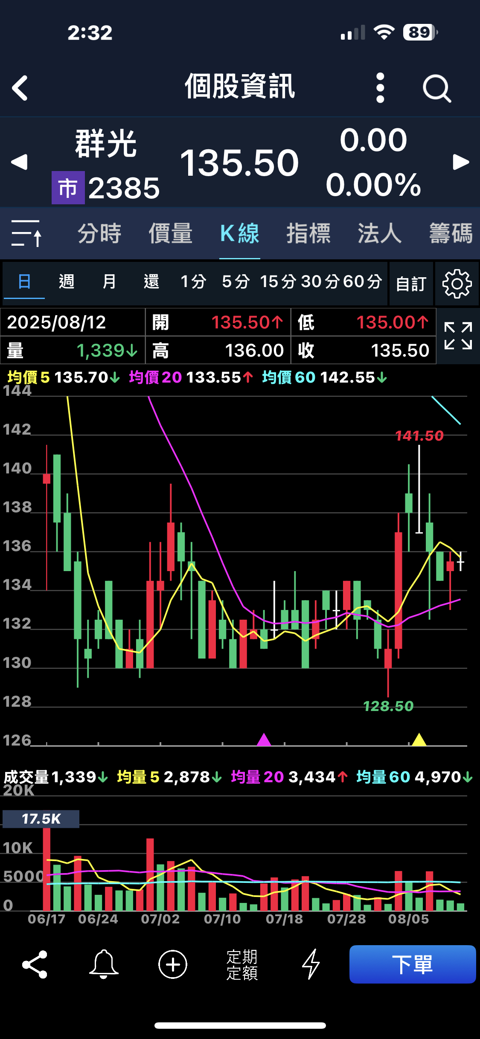Image resolution: width=480 pixels, height=1039 pixels.
Task: Add stock to watchlist with plus icon
Action: click(173, 964)
